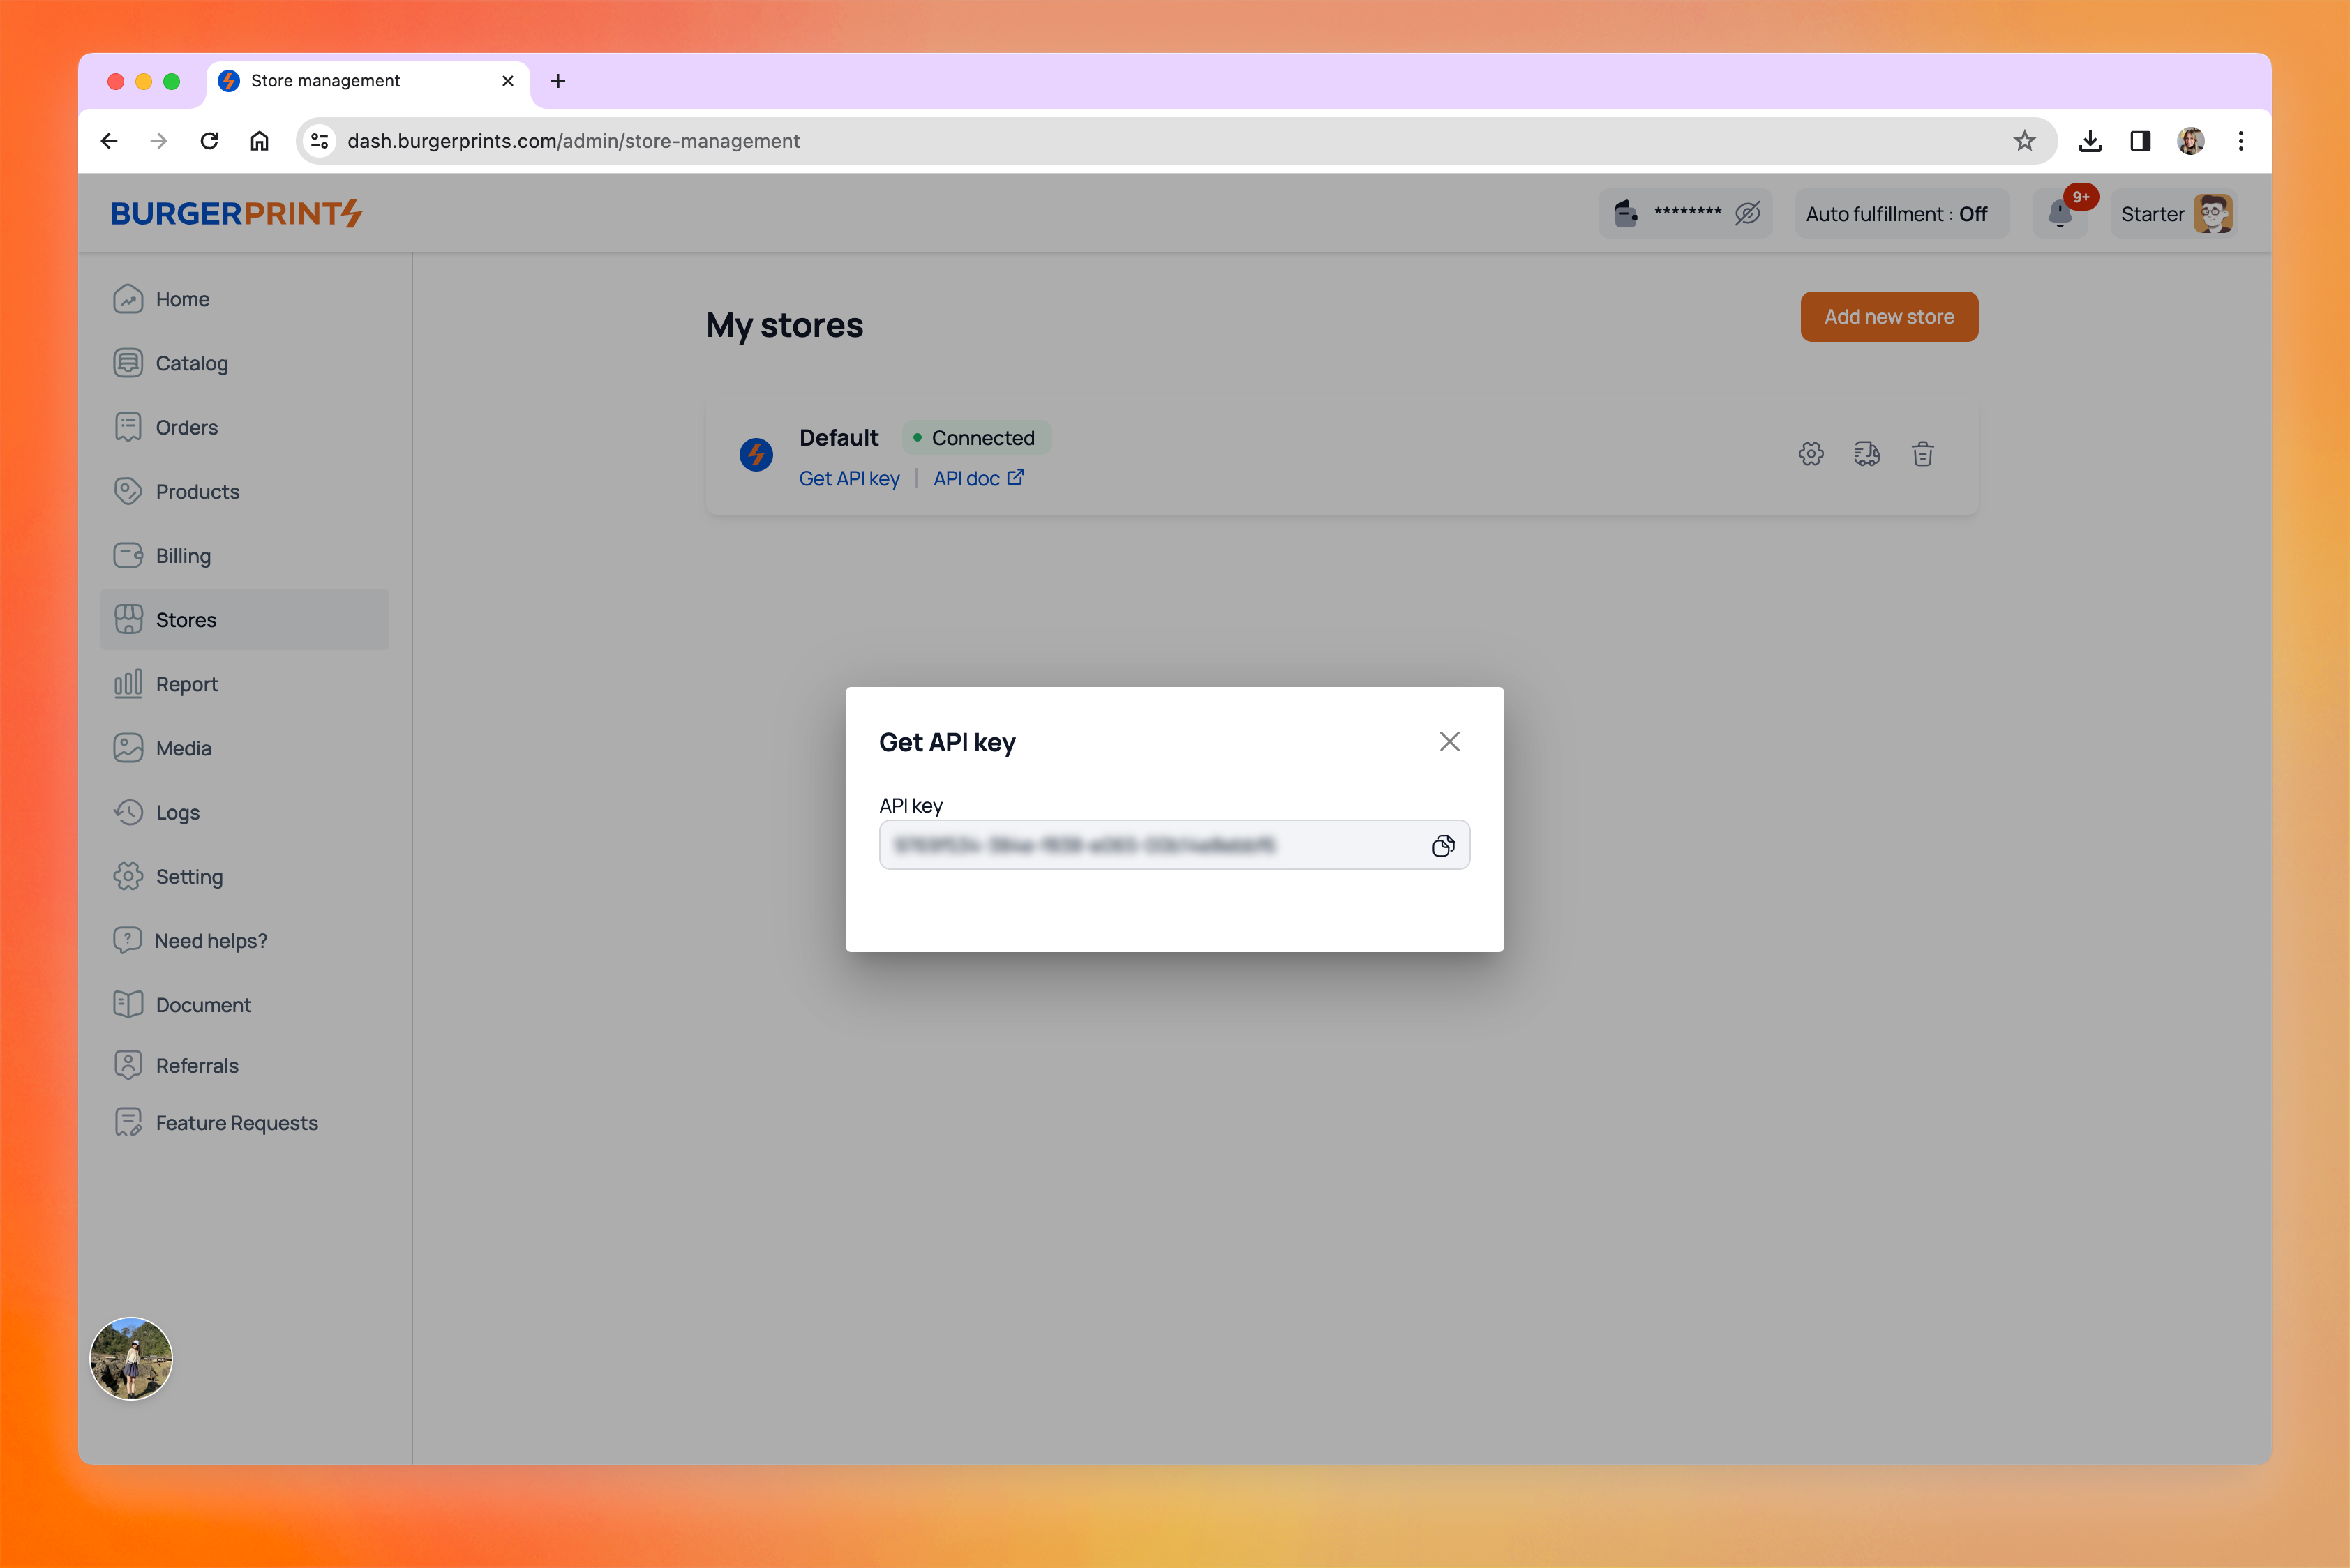This screenshot has height=1568, width=2350.
Task: Select Billing in the sidebar
Action: [x=183, y=556]
